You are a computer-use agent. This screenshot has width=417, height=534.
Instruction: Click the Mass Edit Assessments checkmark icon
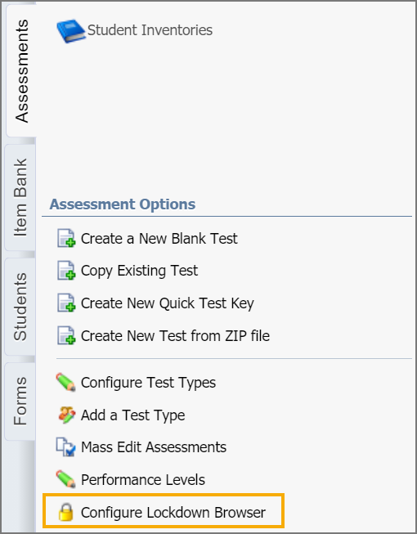pyautogui.click(x=65, y=447)
